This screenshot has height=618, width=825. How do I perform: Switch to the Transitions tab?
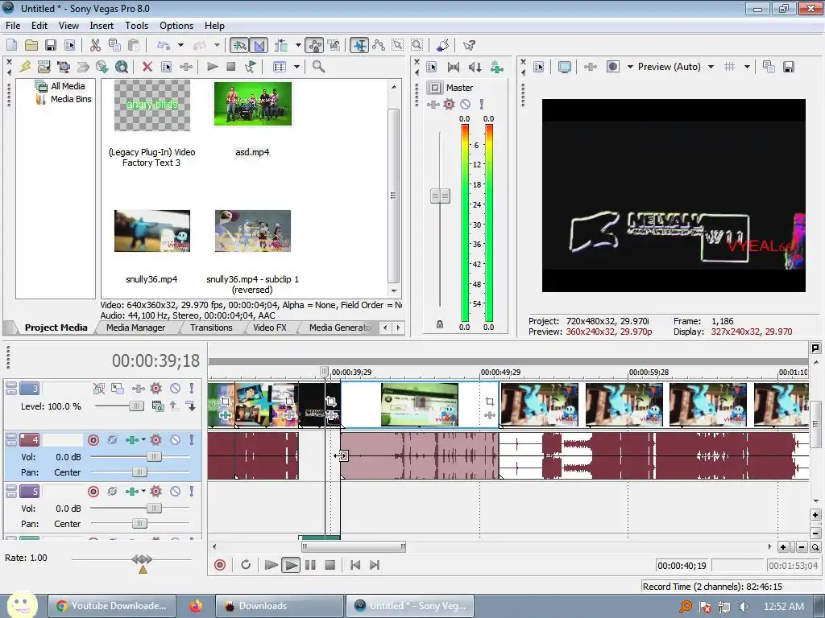tap(211, 328)
